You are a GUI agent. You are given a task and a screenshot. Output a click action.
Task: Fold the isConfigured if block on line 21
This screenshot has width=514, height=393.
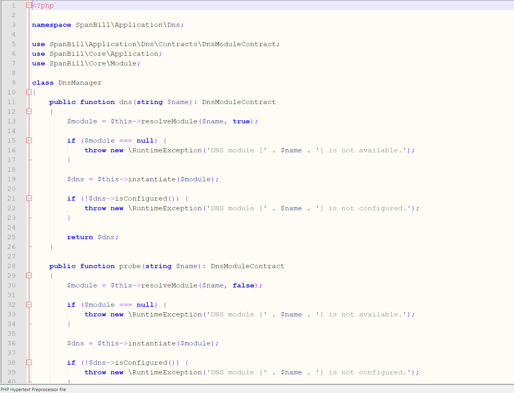tap(29, 198)
